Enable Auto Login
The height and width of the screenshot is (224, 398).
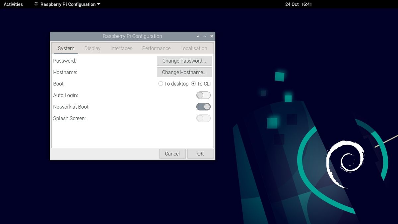pyautogui.click(x=203, y=95)
